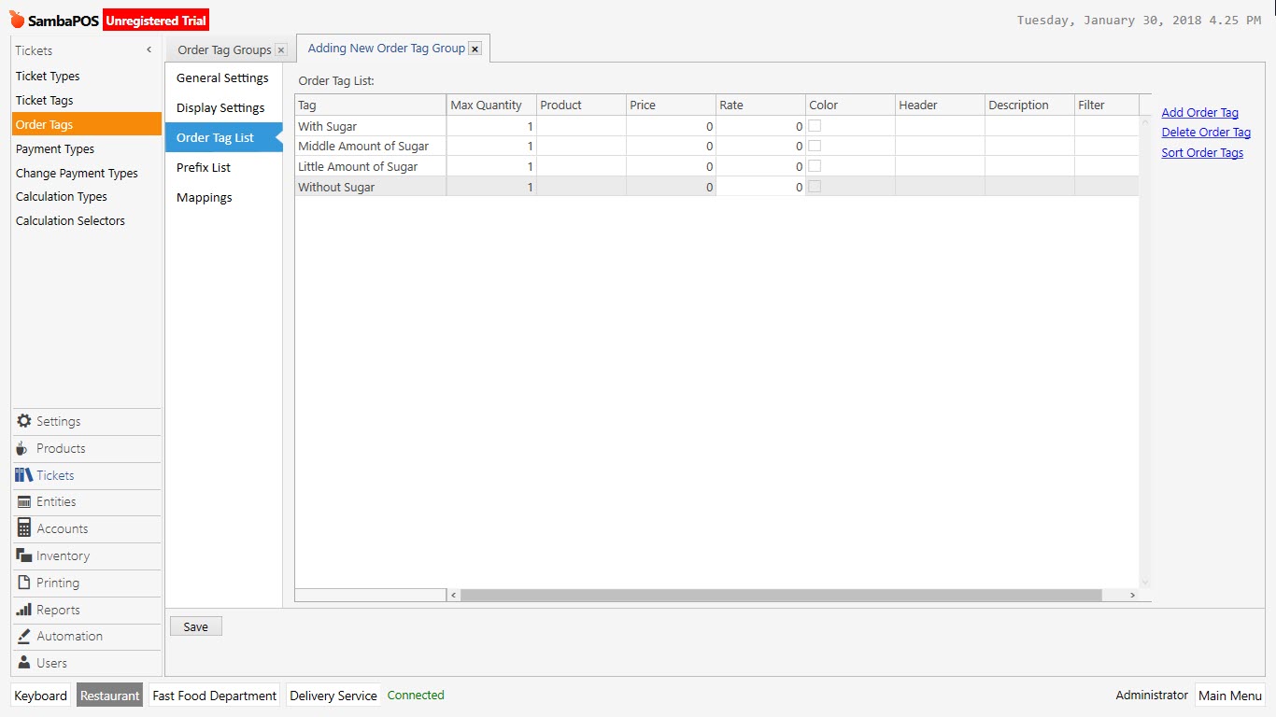Screen dimensions: 1276x717
Task: Enable Color for Middle Amount of Sugar
Action: pos(814,146)
